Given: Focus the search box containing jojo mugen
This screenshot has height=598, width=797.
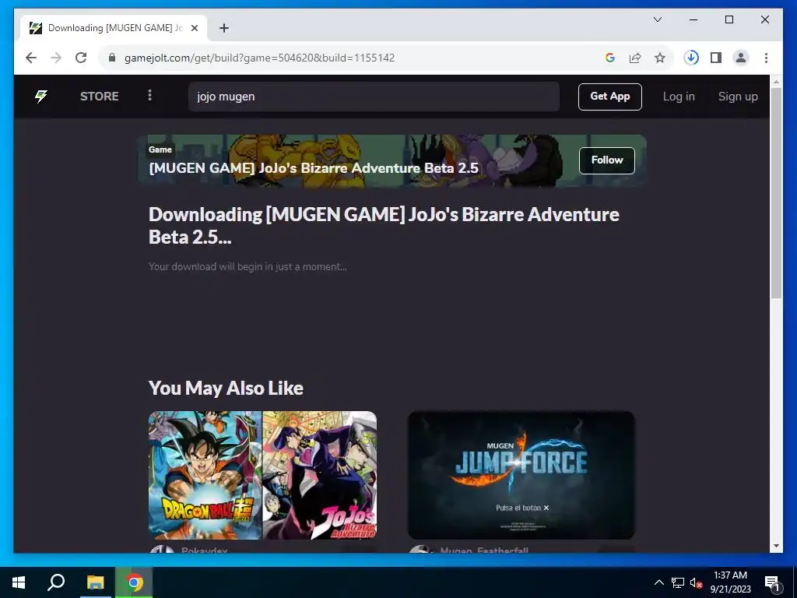Looking at the screenshot, I should [374, 97].
